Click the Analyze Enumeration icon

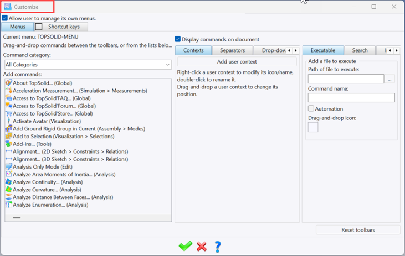(9, 205)
